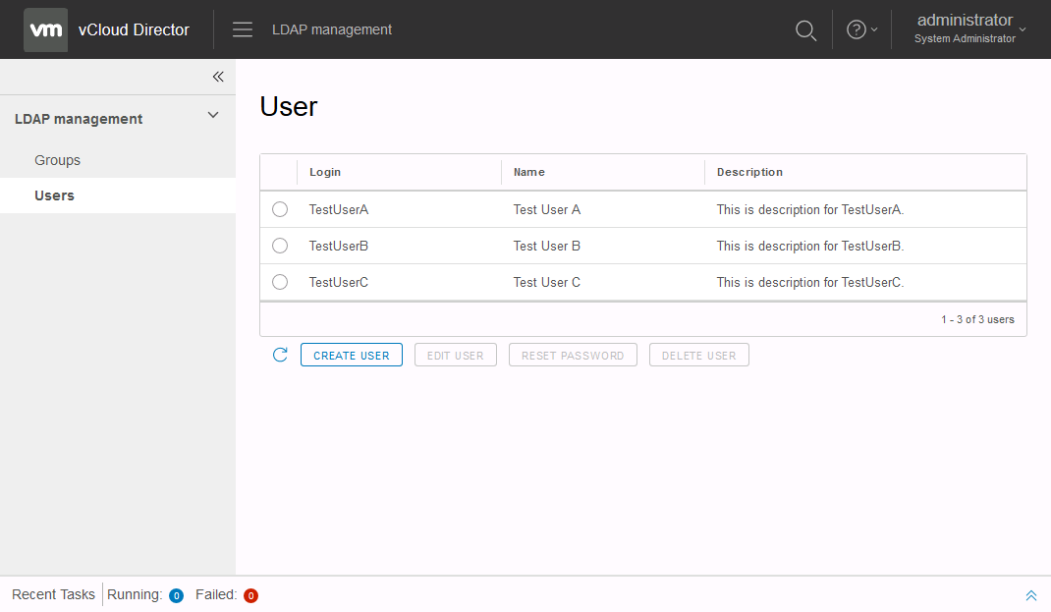1051x612 pixels.
Task: Select the TestUserA radio button
Action: pos(280,209)
